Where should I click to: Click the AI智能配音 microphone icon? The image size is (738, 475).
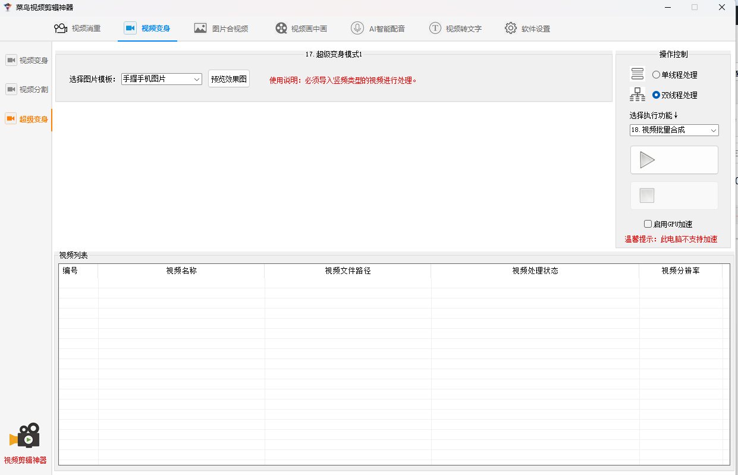pyautogui.click(x=357, y=29)
